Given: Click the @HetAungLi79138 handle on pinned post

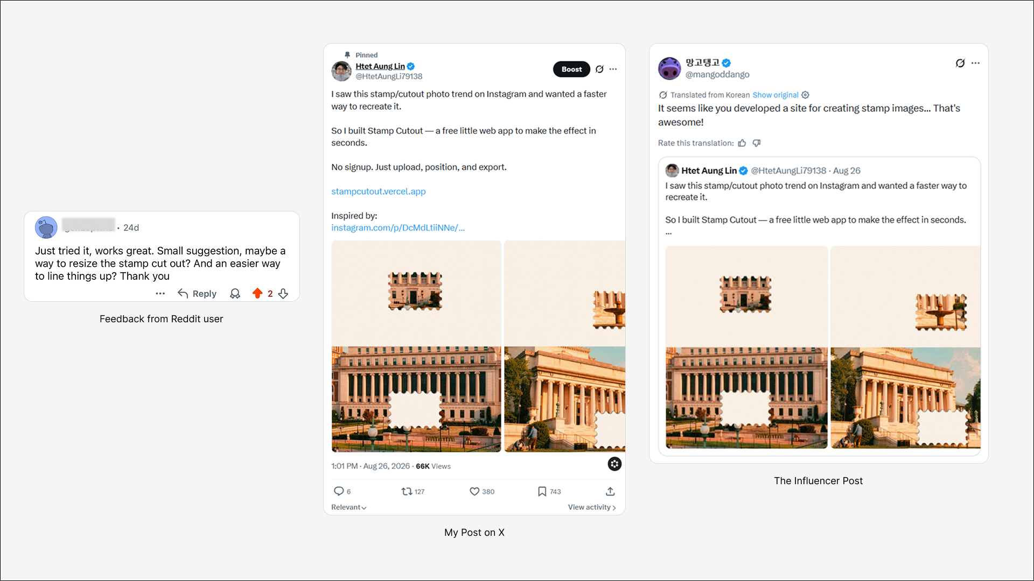Looking at the screenshot, I should coord(389,76).
